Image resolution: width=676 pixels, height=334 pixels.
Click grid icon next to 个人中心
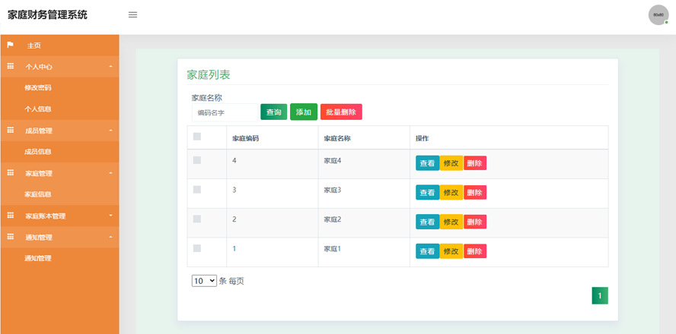tap(11, 66)
